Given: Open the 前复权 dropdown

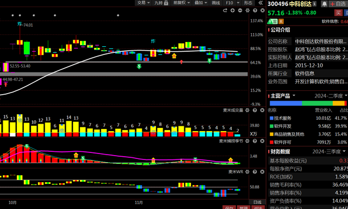Looking at the screenshot, I should tap(182, 3).
